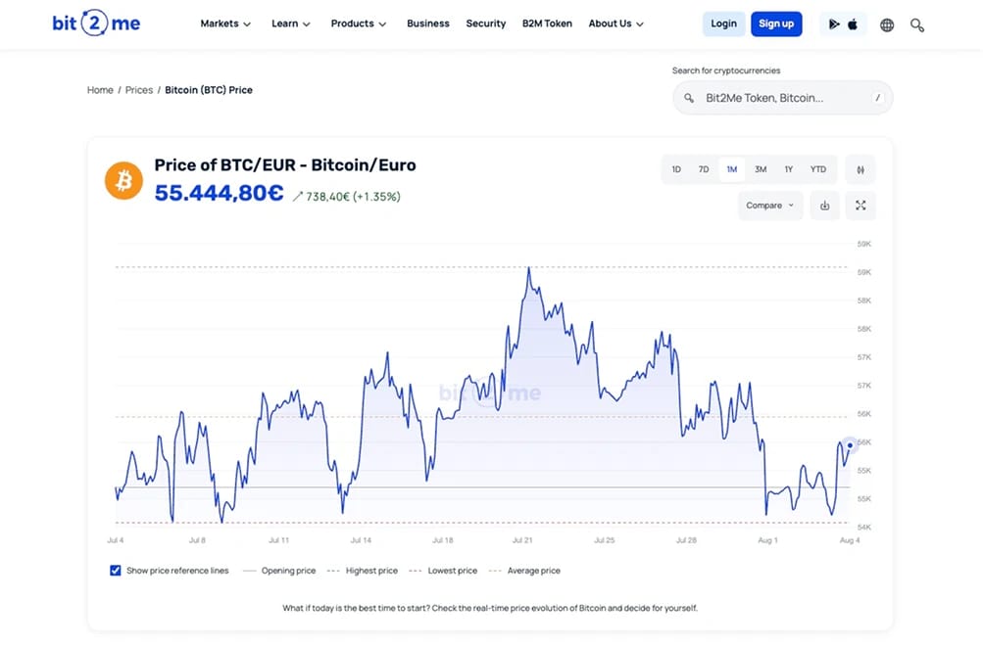
Task: Click the Aug 1 axis label
Action: coord(767,540)
